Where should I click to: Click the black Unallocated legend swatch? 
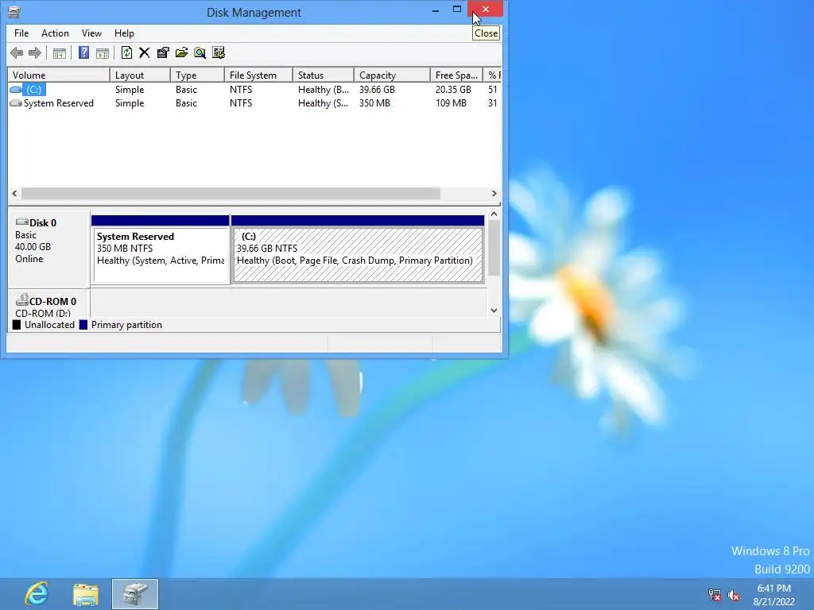point(17,325)
